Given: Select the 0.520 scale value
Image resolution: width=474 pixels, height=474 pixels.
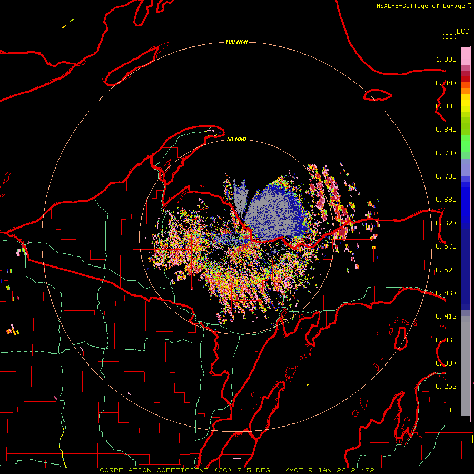Looking at the screenshot, I should click(446, 270).
